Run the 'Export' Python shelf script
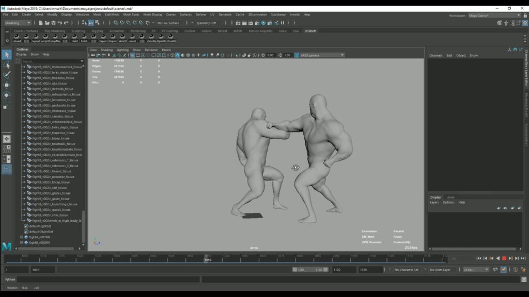 103,38
